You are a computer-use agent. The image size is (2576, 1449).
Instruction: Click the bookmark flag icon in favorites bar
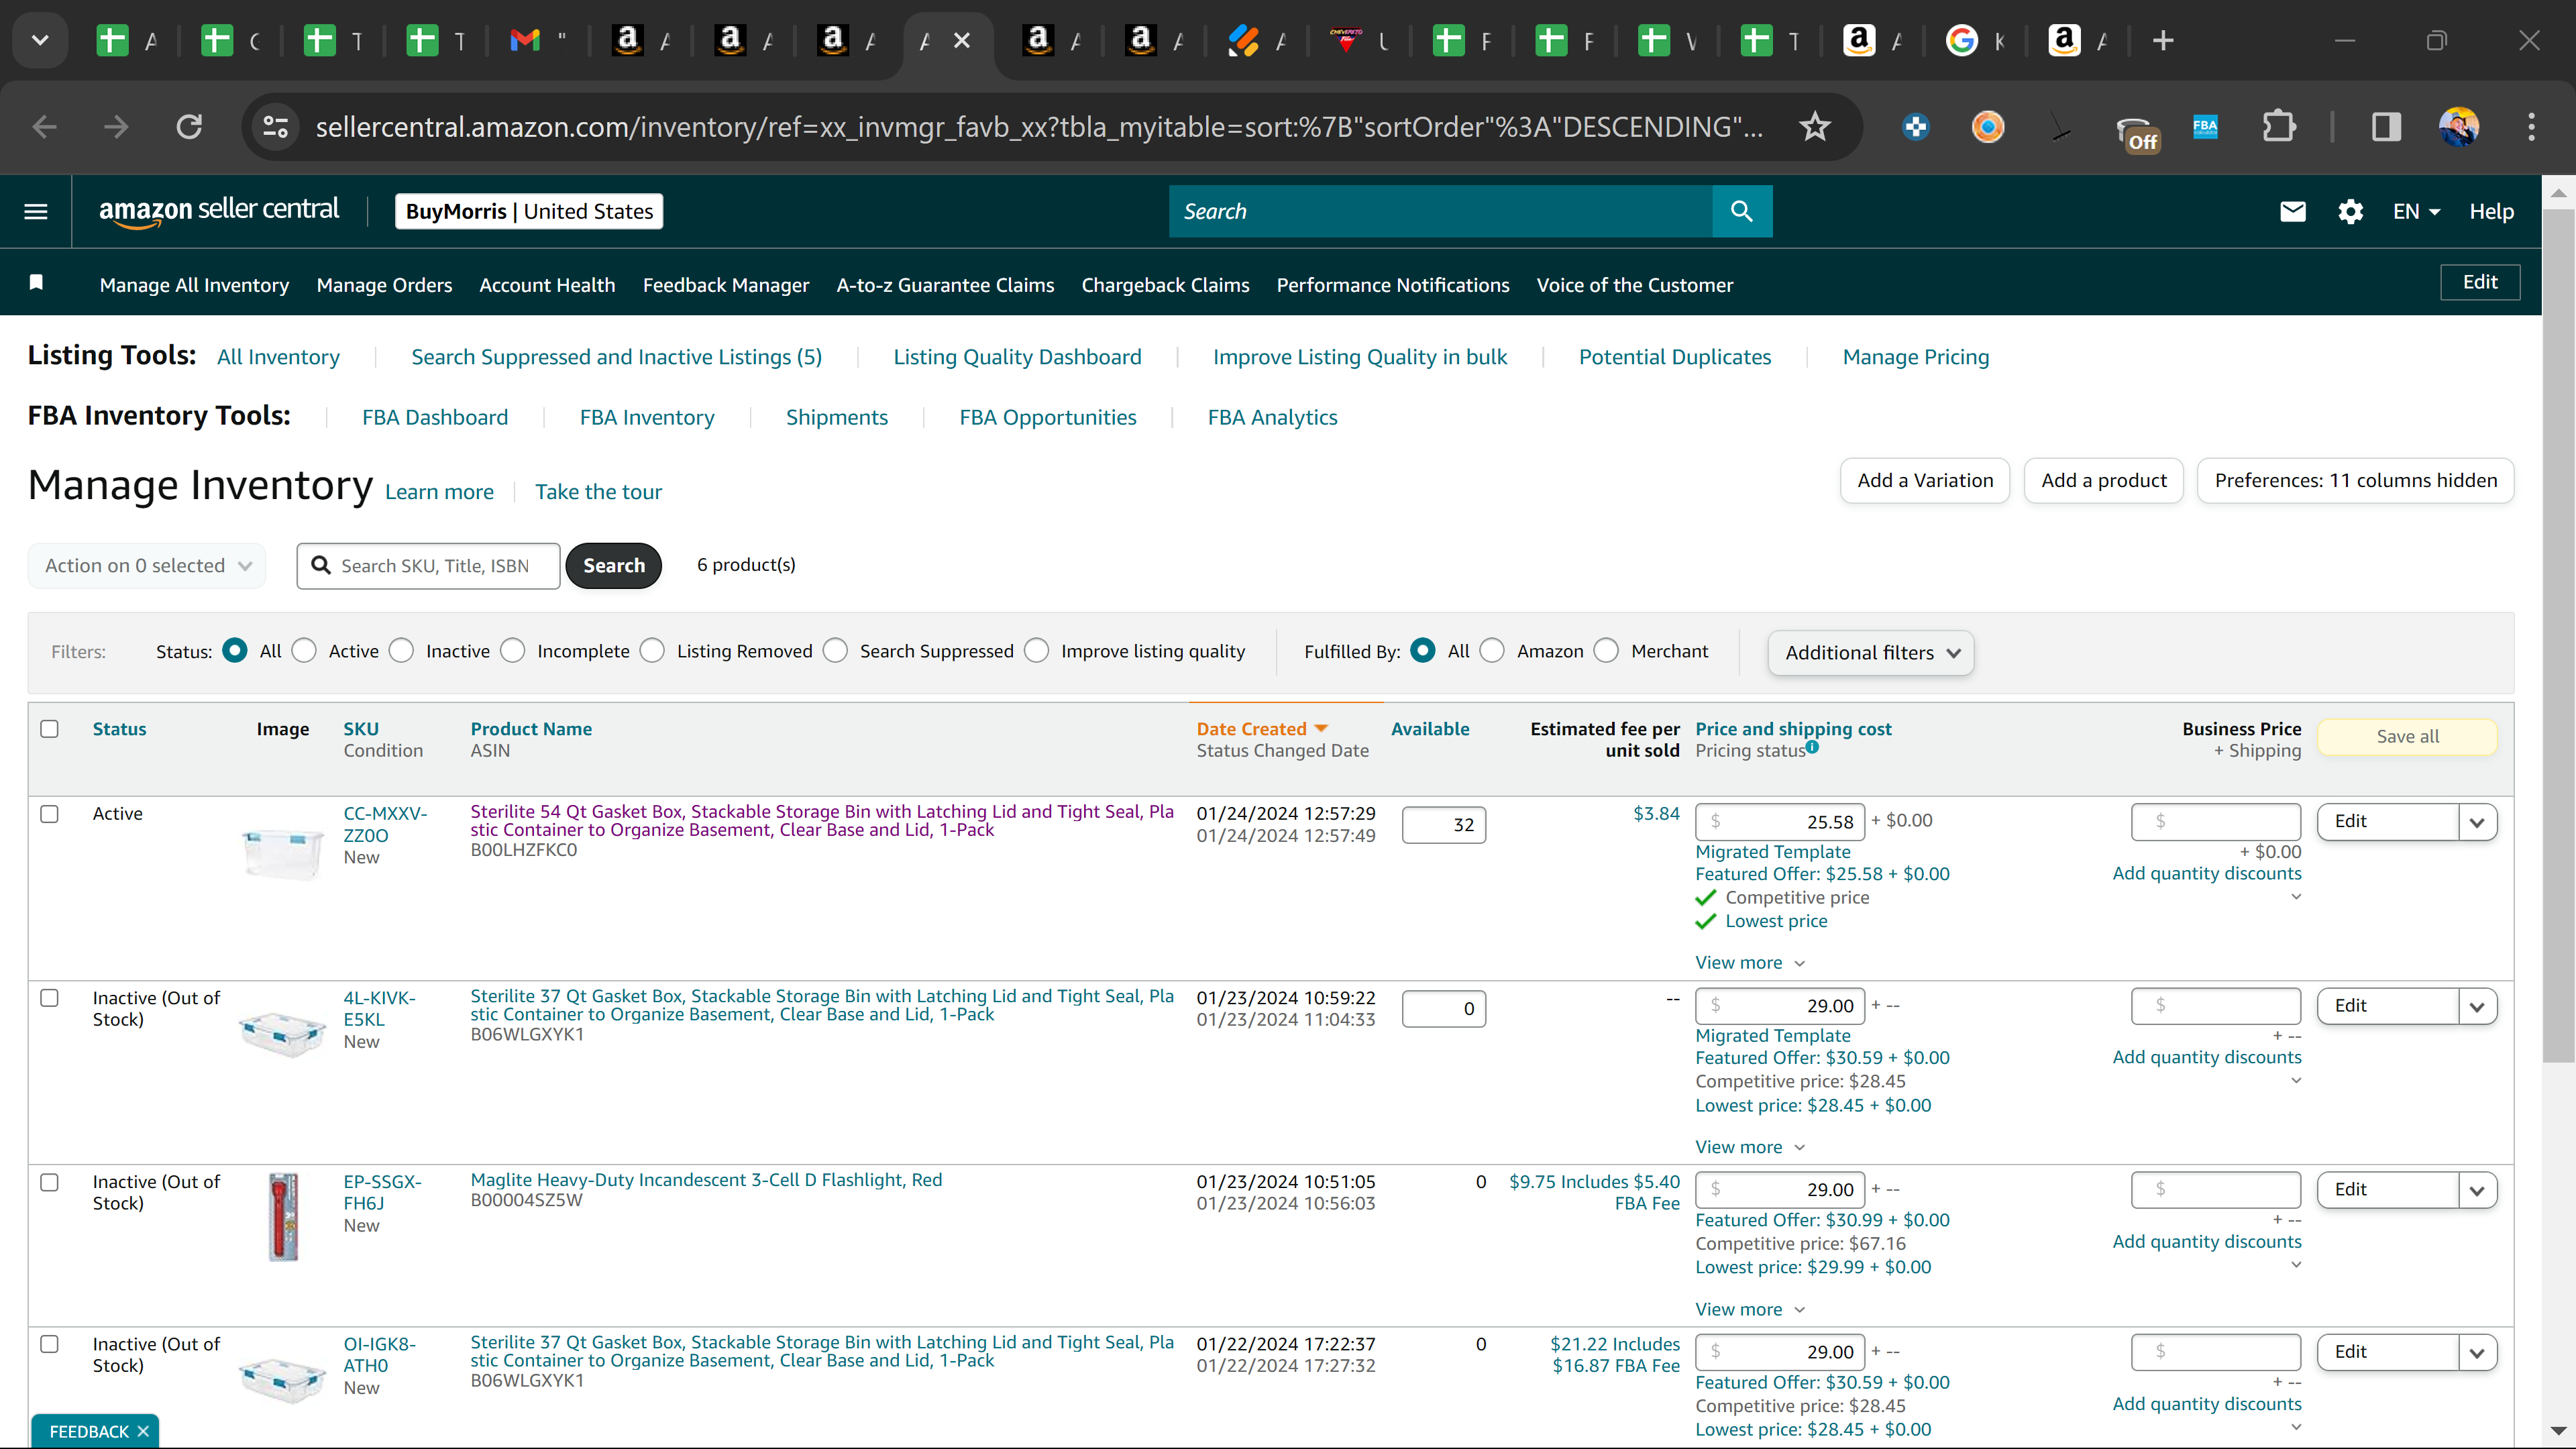(x=36, y=283)
